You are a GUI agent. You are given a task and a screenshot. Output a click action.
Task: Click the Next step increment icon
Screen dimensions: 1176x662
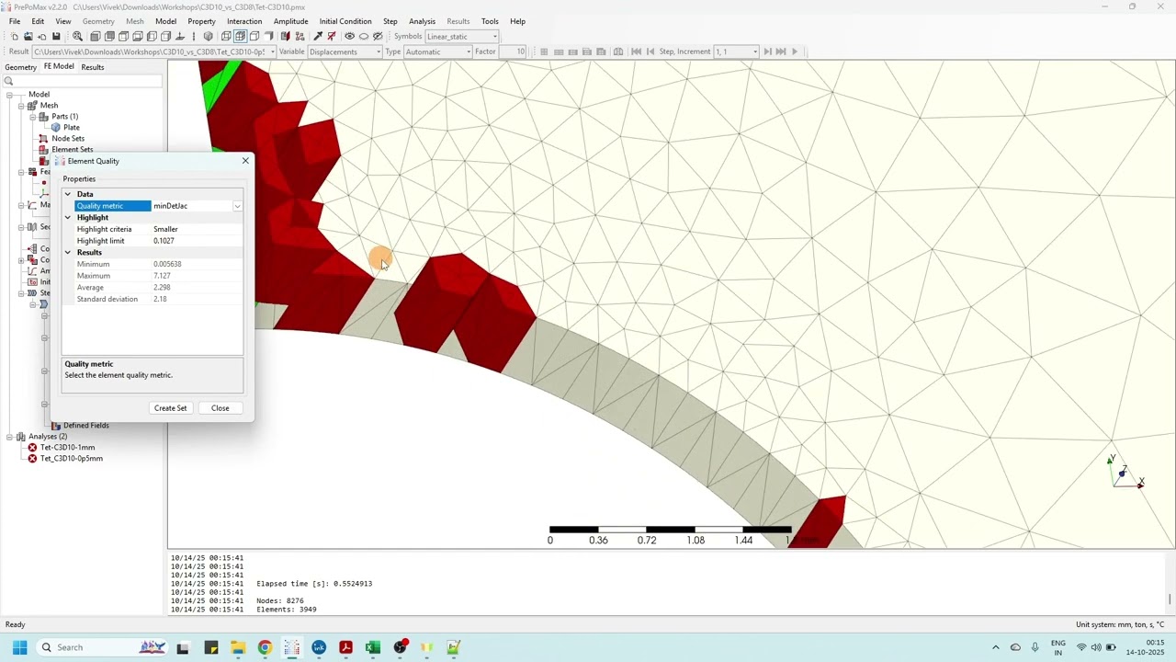click(767, 51)
